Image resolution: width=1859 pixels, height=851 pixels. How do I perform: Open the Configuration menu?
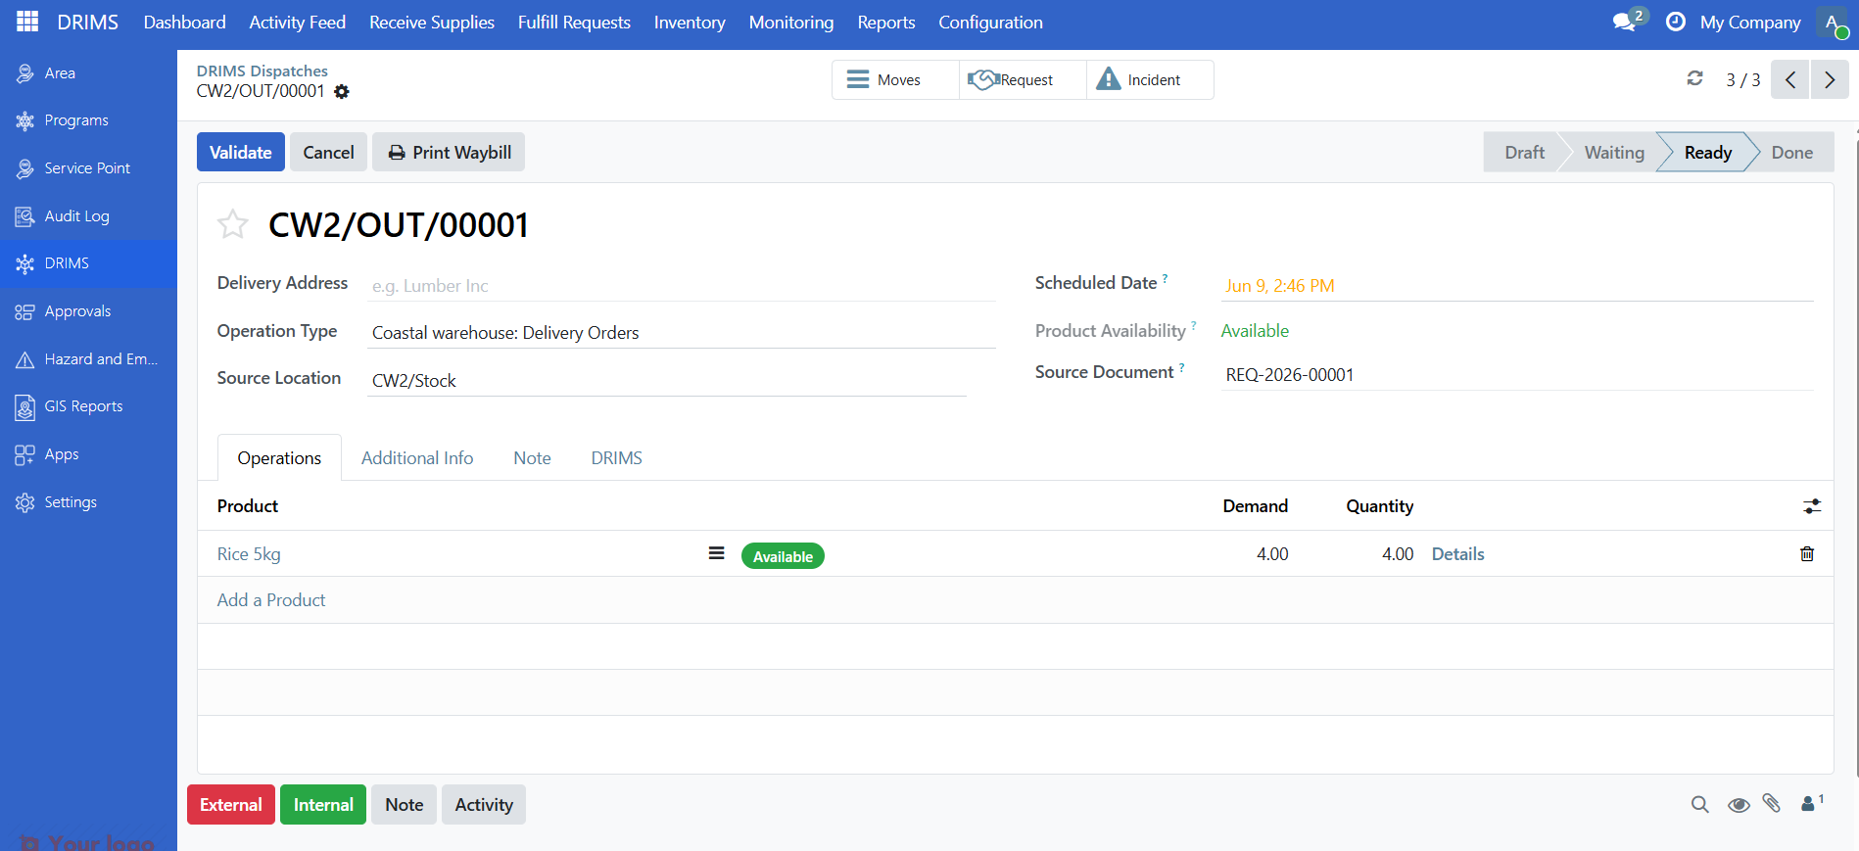coord(990,22)
